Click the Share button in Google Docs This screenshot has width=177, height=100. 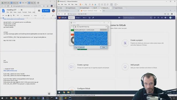click(x=46, y=11)
